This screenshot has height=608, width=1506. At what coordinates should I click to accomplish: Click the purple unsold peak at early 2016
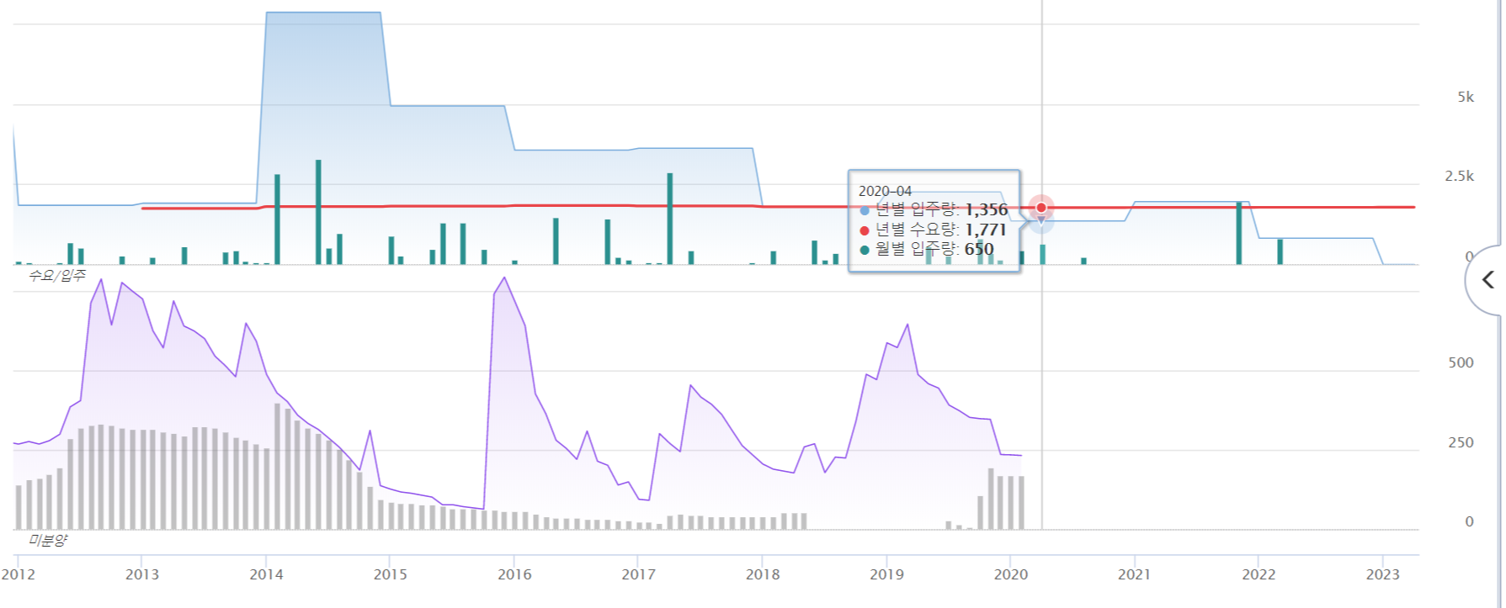pos(504,278)
